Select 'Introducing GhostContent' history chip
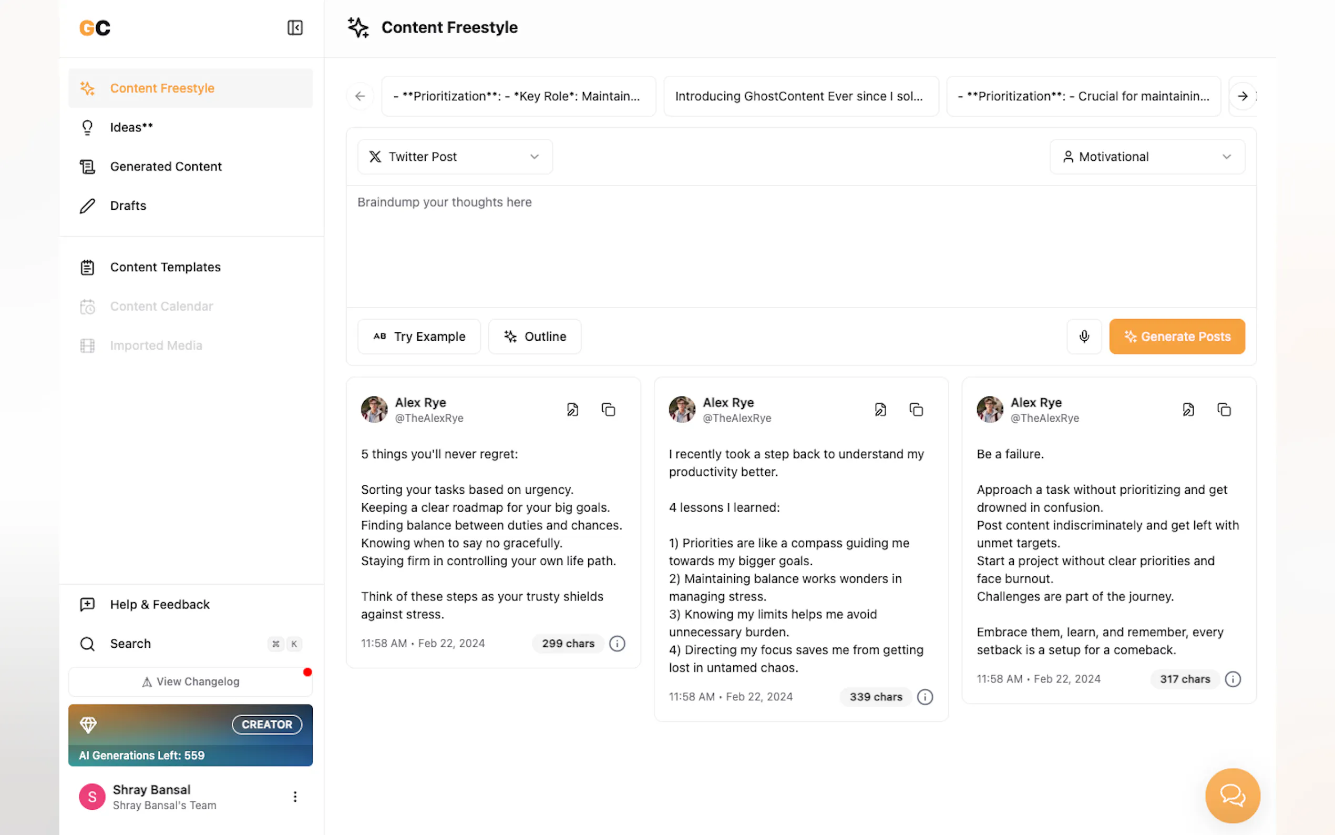This screenshot has width=1335, height=835. (x=800, y=96)
